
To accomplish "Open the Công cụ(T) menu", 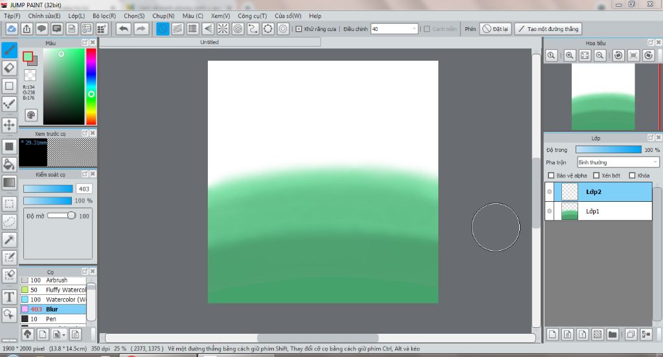I will [x=253, y=16].
